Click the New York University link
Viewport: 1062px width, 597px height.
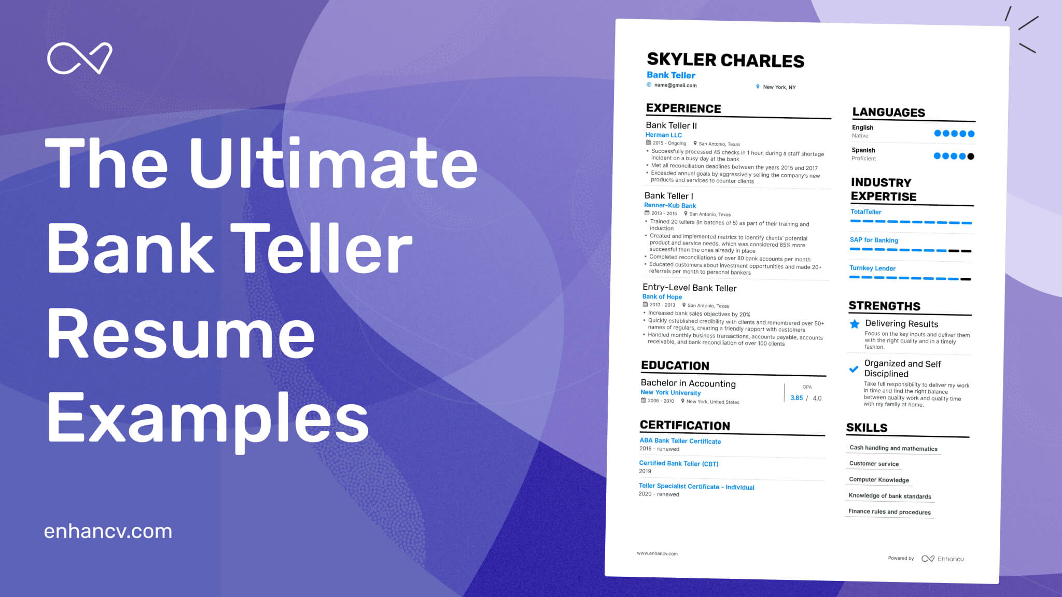[670, 393]
